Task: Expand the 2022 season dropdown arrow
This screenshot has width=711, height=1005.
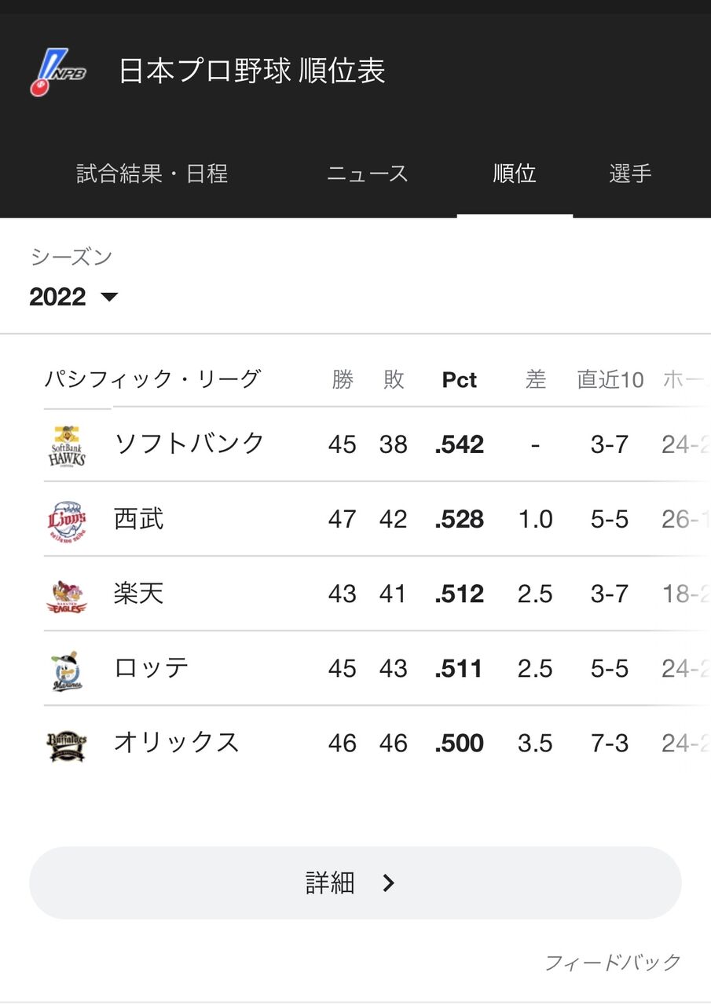Action: (x=109, y=297)
